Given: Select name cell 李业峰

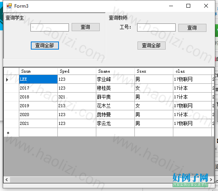Looking at the screenshot, I should 115,79.
